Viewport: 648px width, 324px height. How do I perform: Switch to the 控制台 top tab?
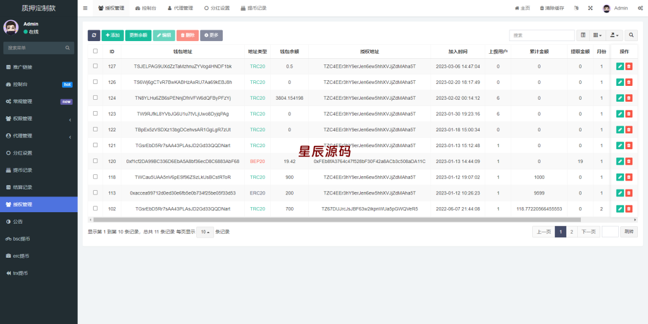tap(146, 8)
